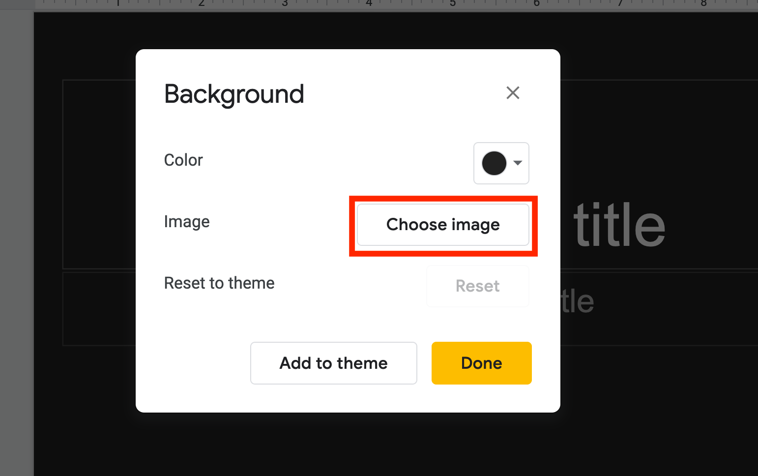Expand the Color dropdown arrow

click(x=518, y=163)
